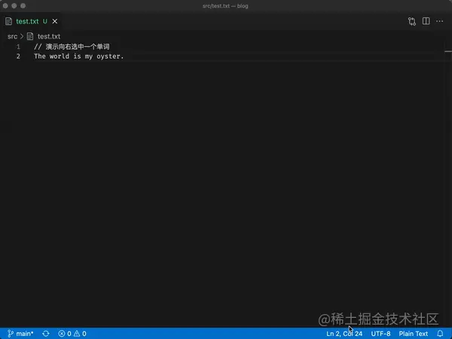
Task: Place cursor in the word oyster
Action: pyautogui.click(x=108, y=56)
